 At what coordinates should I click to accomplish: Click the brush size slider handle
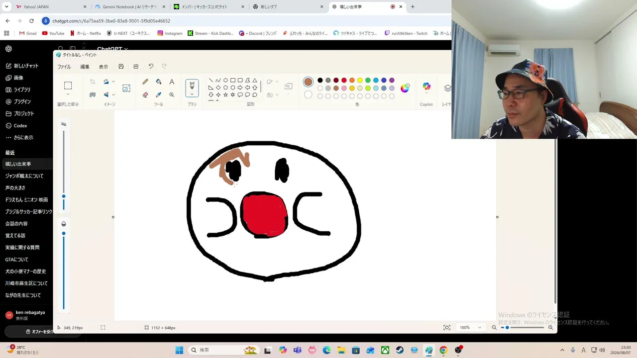coord(64,196)
